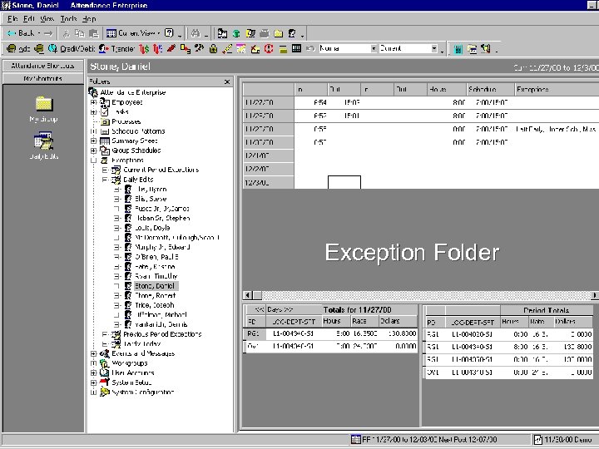599x449 pixels.
Task: Select Ellis, Steve in the tree
Action: click(151, 199)
